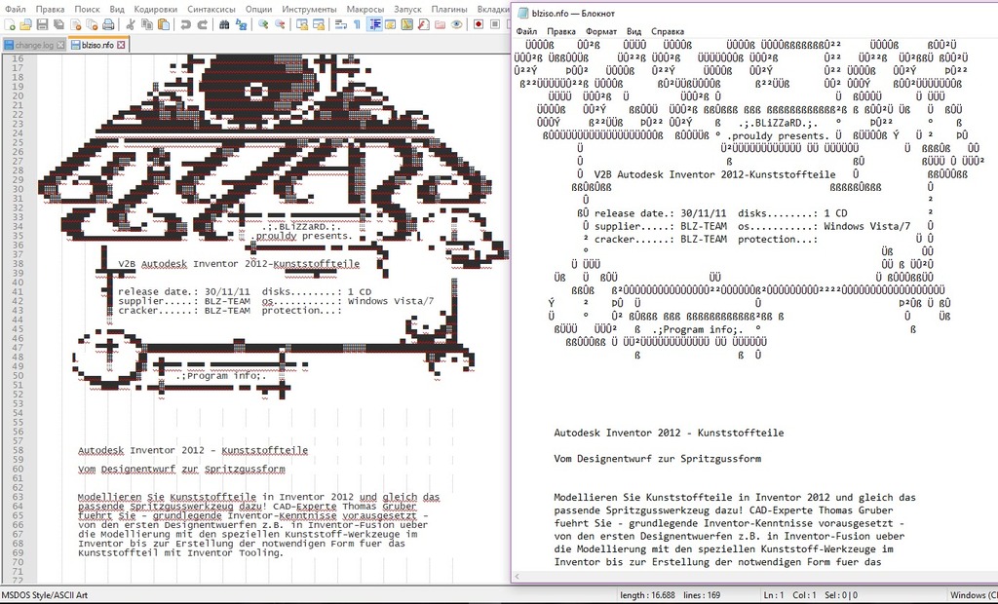The width and height of the screenshot is (998, 604).
Task: Toggle word wrap in Notepad++
Action: pos(340,24)
